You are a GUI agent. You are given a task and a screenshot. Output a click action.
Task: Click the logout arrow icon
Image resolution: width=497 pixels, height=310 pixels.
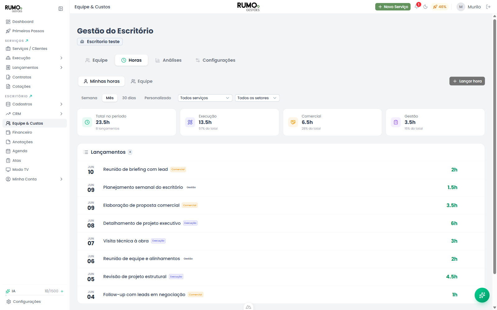488,7
